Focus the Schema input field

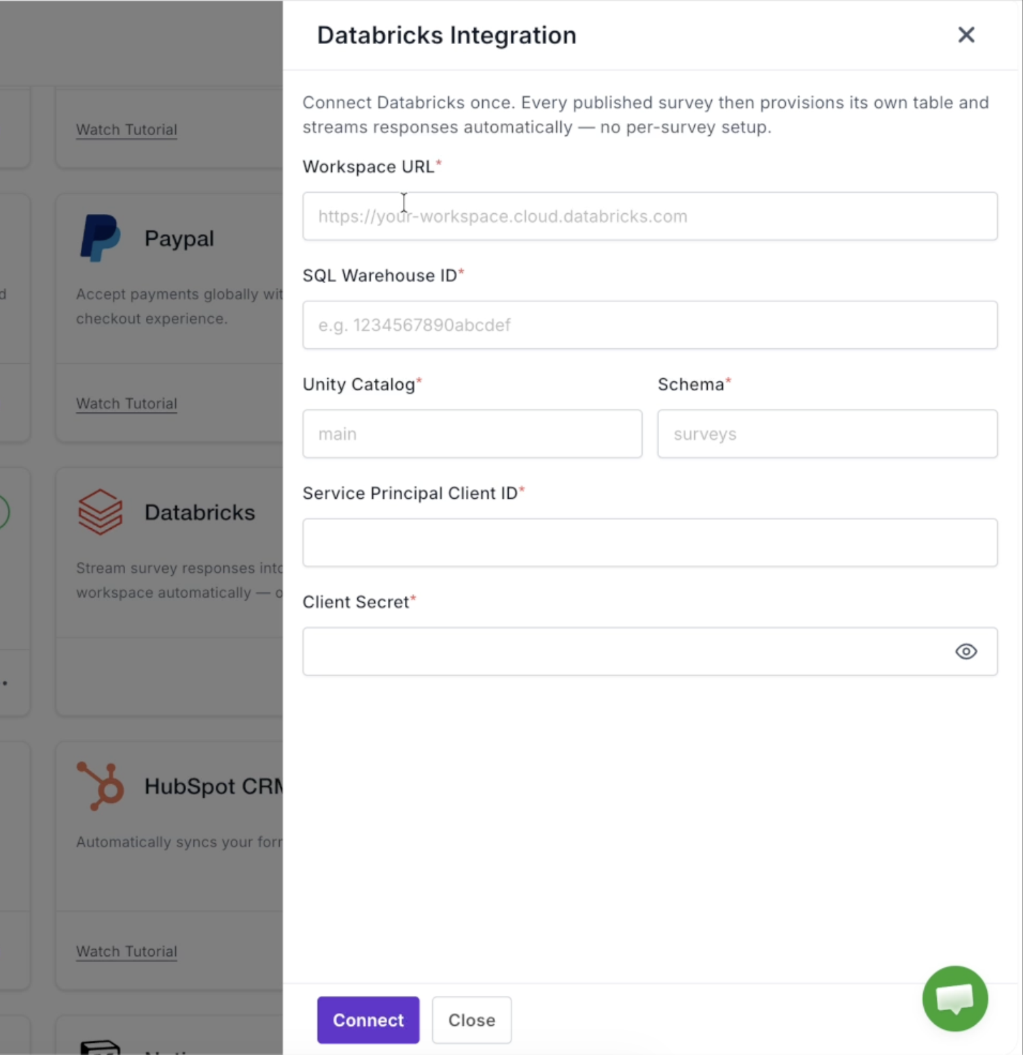click(x=827, y=434)
